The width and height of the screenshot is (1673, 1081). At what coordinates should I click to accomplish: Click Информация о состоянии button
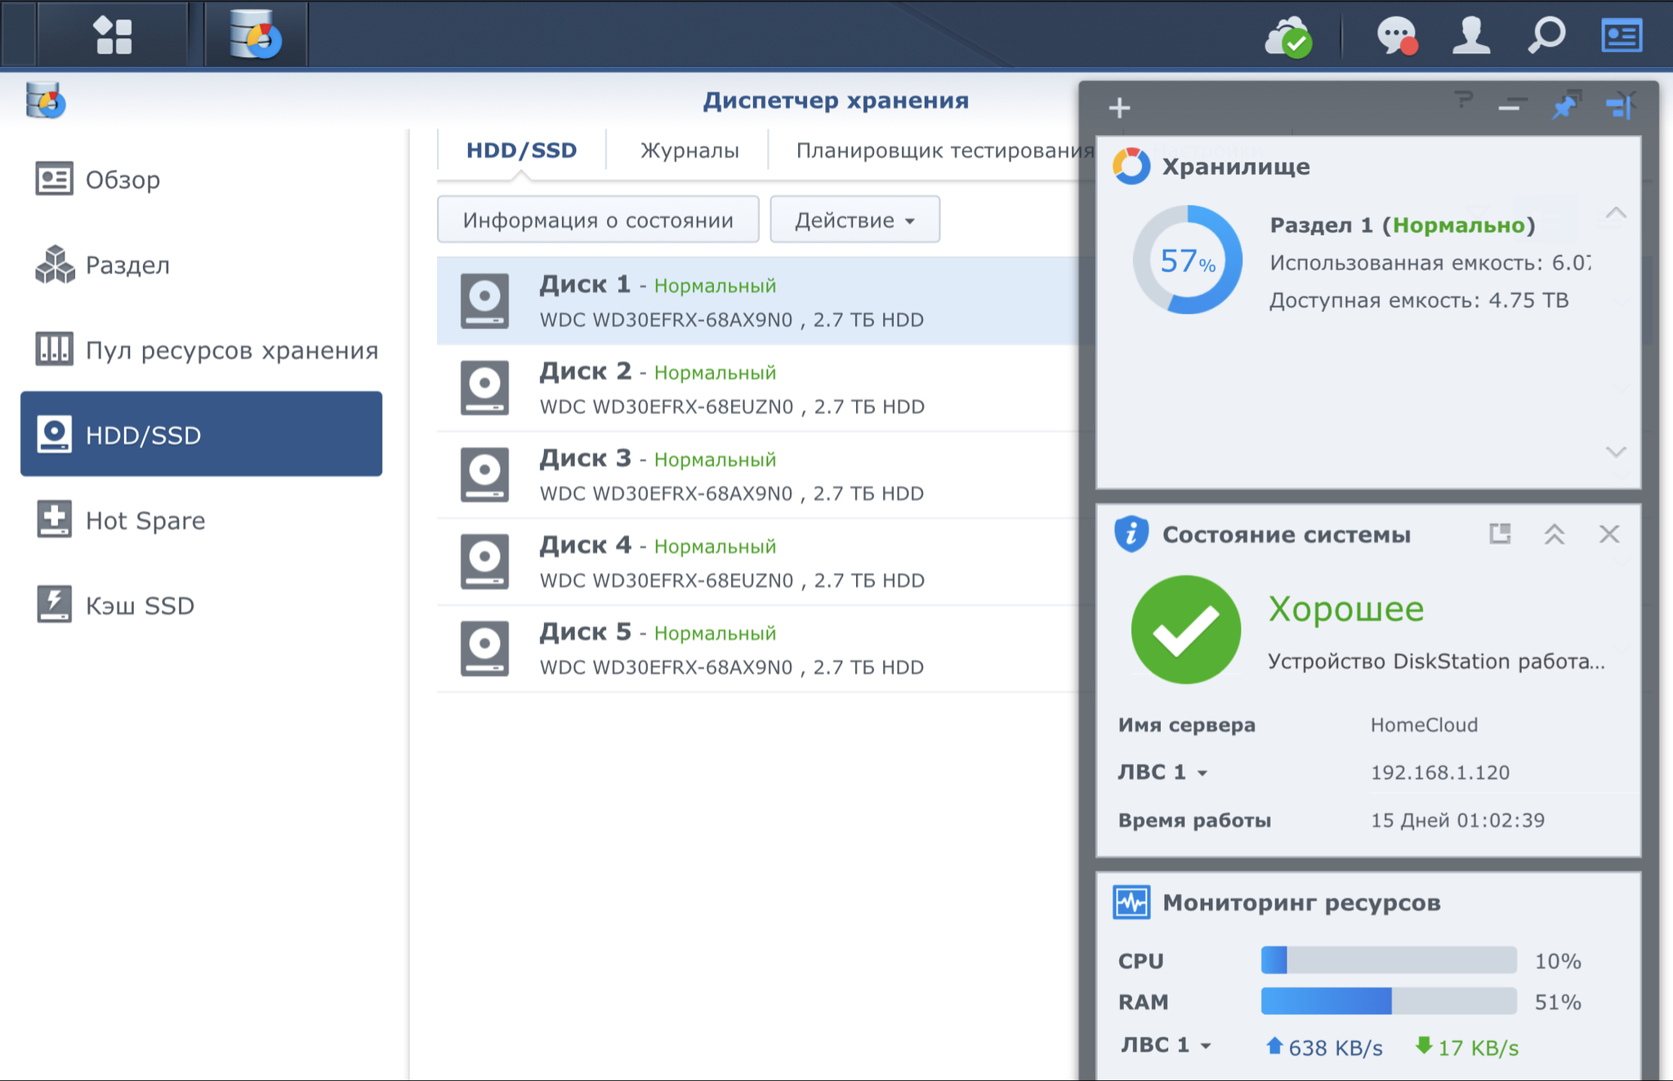[x=598, y=220]
